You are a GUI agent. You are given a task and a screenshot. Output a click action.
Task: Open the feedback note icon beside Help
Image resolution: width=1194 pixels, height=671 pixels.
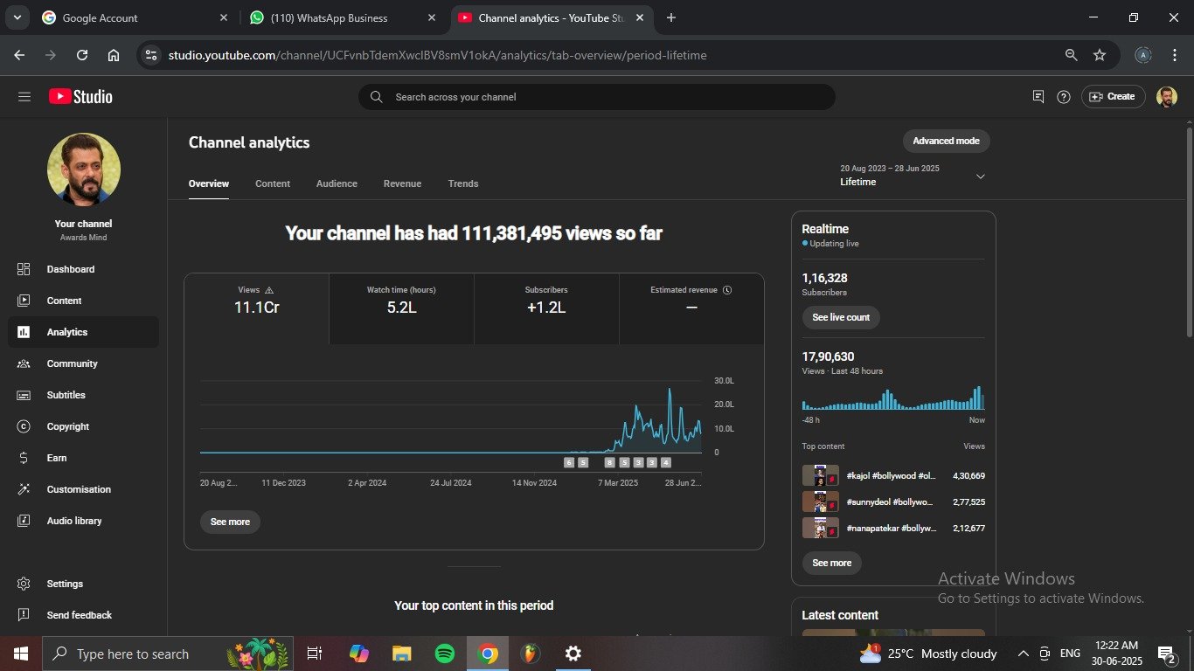[x=1038, y=97]
